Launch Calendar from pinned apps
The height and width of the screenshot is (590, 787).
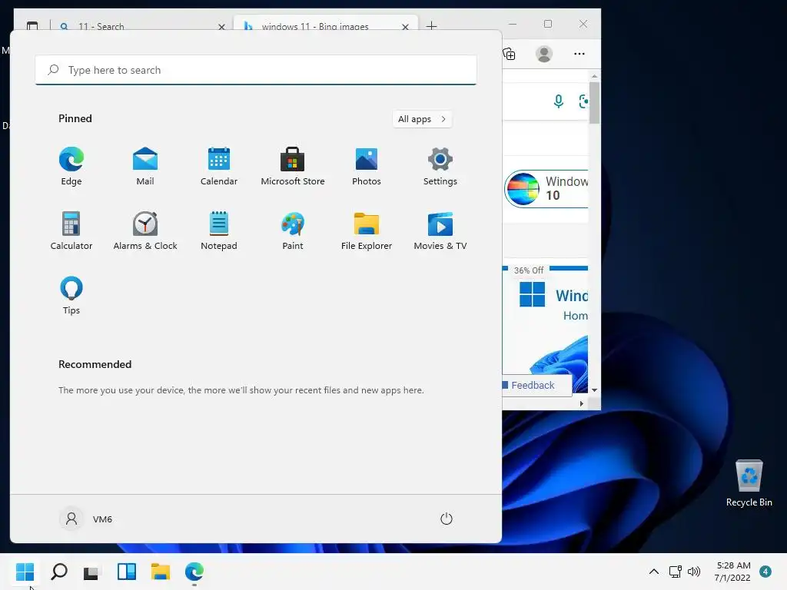(219, 166)
